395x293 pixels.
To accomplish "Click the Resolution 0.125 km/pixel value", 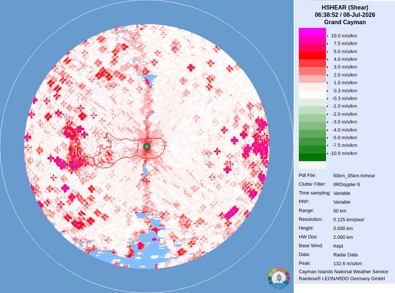I will pos(348,220).
